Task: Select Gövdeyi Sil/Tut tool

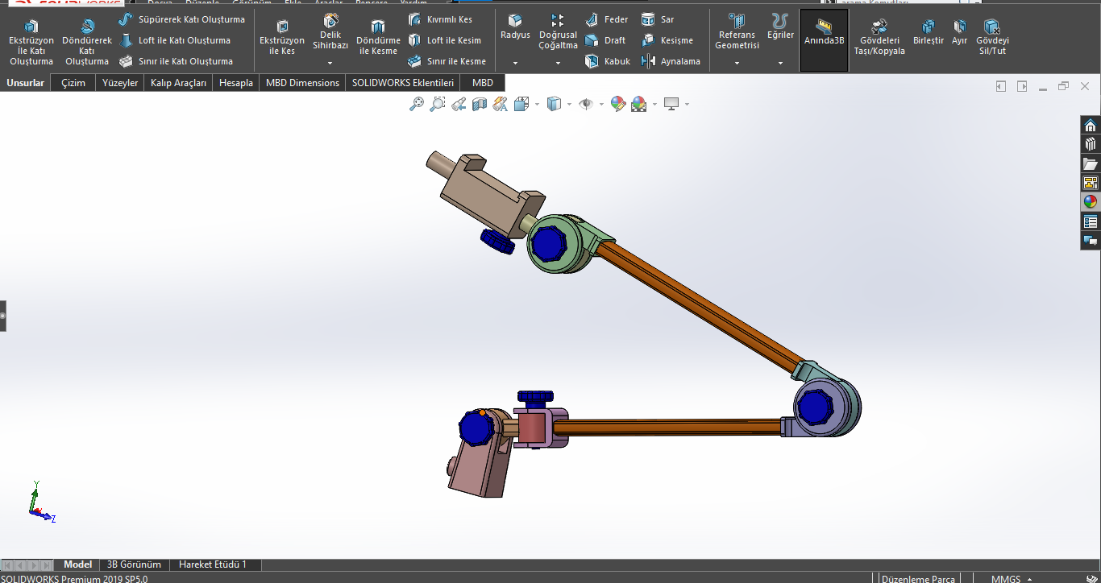Action: click(992, 39)
